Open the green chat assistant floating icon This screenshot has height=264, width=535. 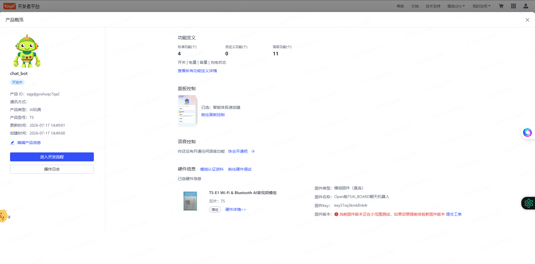(x=528, y=203)
